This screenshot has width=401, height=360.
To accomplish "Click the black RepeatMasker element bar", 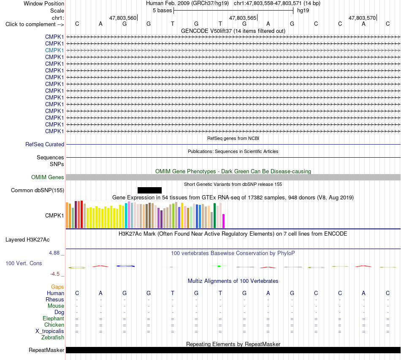I will click(x=233, y=350).
